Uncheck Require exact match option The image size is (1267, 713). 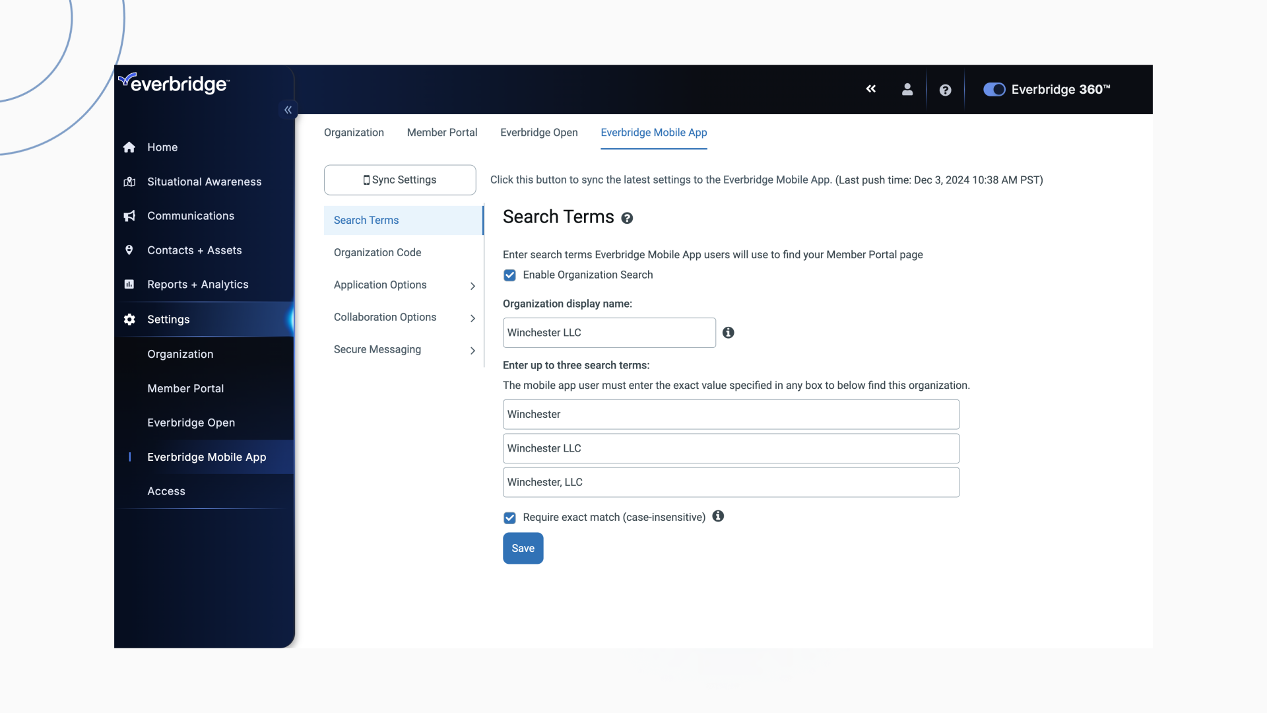pyautogui.click(x=509, y=518)
